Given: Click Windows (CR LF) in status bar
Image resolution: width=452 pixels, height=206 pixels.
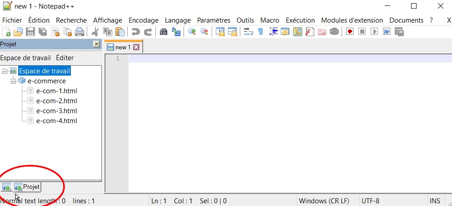Looking at the screenshot, I should [324, 201].
